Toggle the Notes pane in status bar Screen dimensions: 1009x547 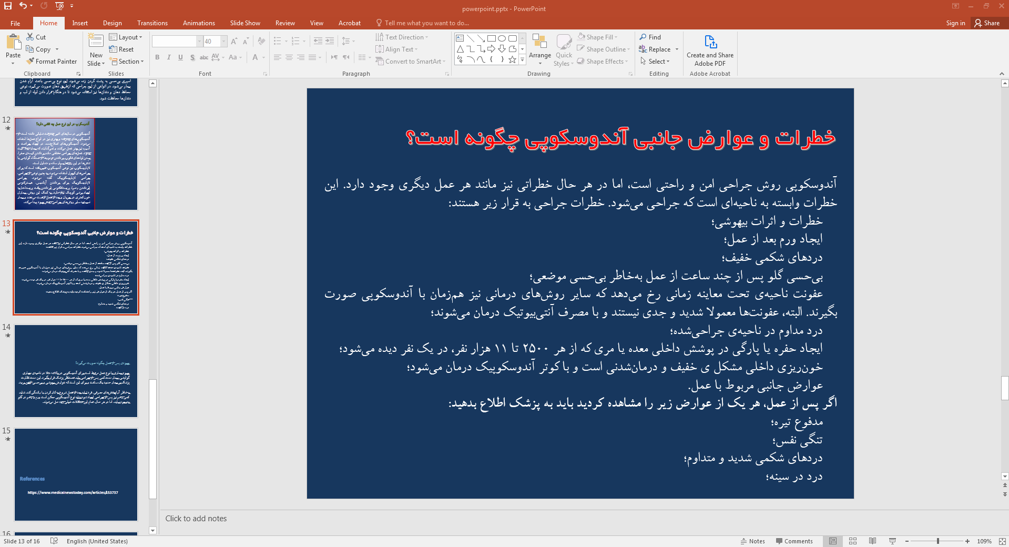click(x=752, y=541)
